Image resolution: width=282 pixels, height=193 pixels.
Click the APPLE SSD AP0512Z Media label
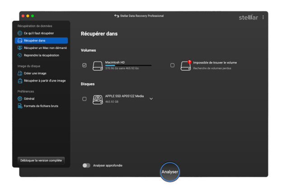tap(124, 96)
